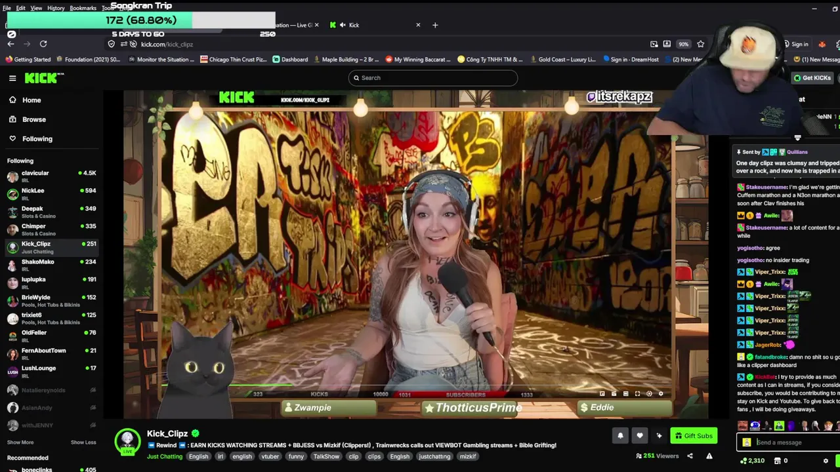
Task: Select the TalkShow tag
Action: point(326,456)
